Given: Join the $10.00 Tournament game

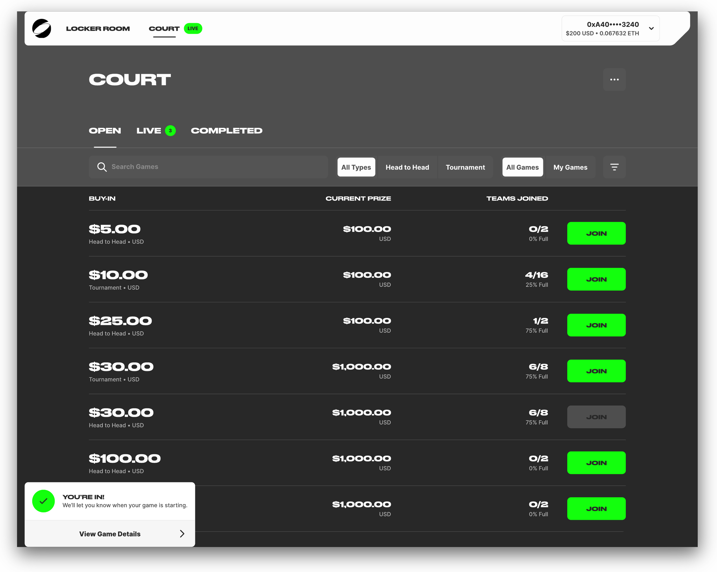Looking at the screenshot, I should pyautogui.click(x=596, y=279).
